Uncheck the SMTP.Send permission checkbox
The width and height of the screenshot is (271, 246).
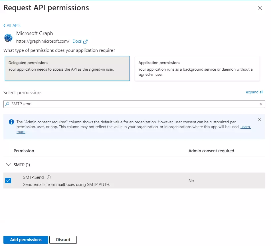coord(8,181)
